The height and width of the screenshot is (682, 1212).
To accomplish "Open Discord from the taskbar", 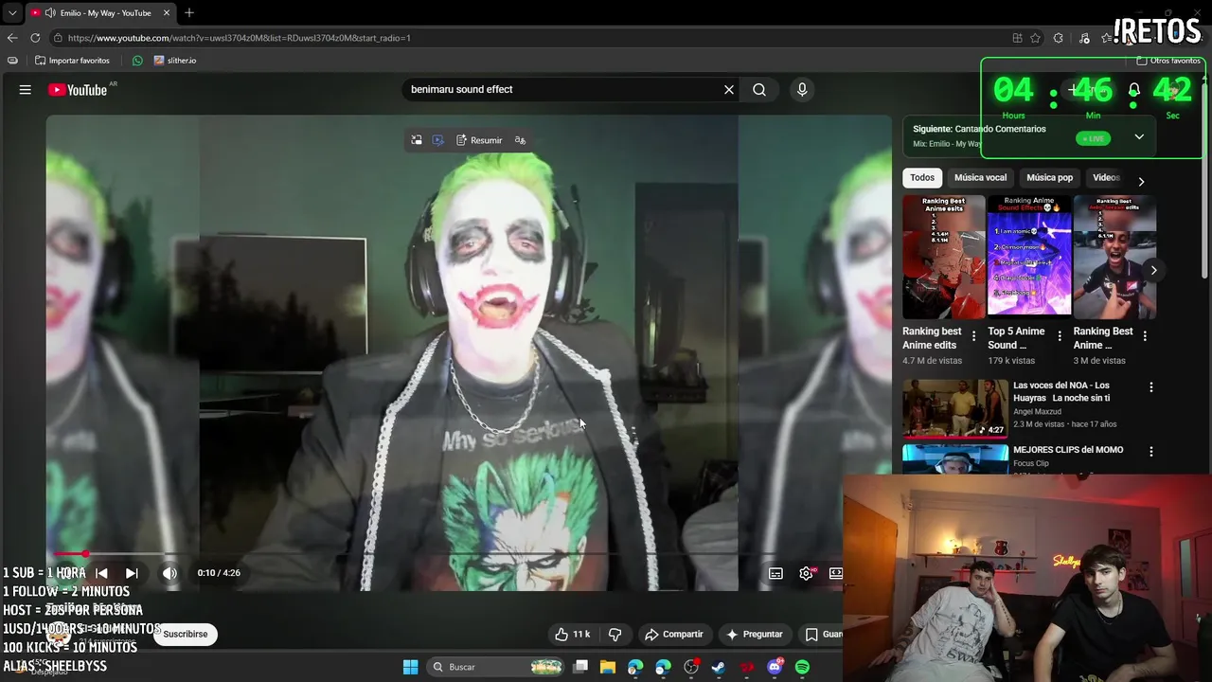I will coord(775,667).
